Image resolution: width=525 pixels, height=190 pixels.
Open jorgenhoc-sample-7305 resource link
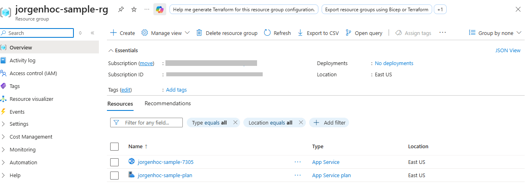(x=165, y=162)
